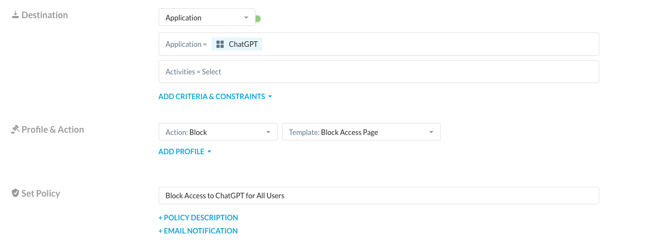Click the Set Policy shield icon
Image resolution: width=650 pixels, height=244 pixels.
15,193
